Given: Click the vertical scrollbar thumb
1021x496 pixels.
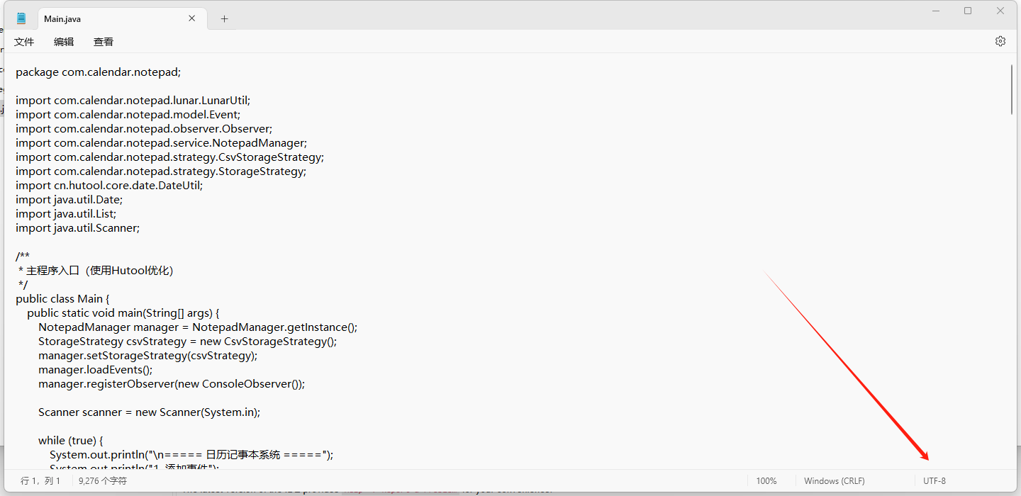Looking at the screenshot, I should click(x=1011, y=89).
